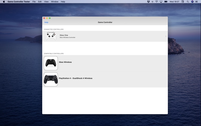Open the AirPlay display menu
The image size is (201, 126).
click(161, 2)
